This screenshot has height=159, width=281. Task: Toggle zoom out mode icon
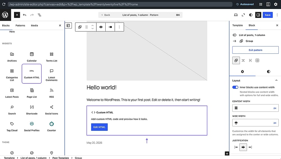[243, 15]
